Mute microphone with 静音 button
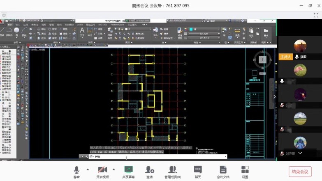The height and width of the screenshot is (181, 322). 76,172
